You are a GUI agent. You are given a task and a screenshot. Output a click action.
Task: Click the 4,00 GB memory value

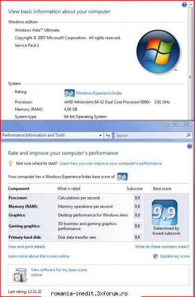coord(71,109)
